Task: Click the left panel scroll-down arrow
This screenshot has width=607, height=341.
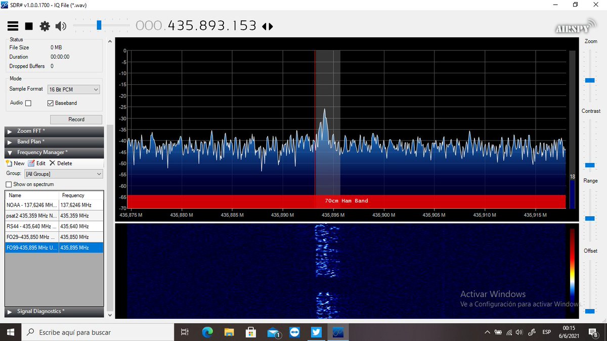Action: [110, 315]
